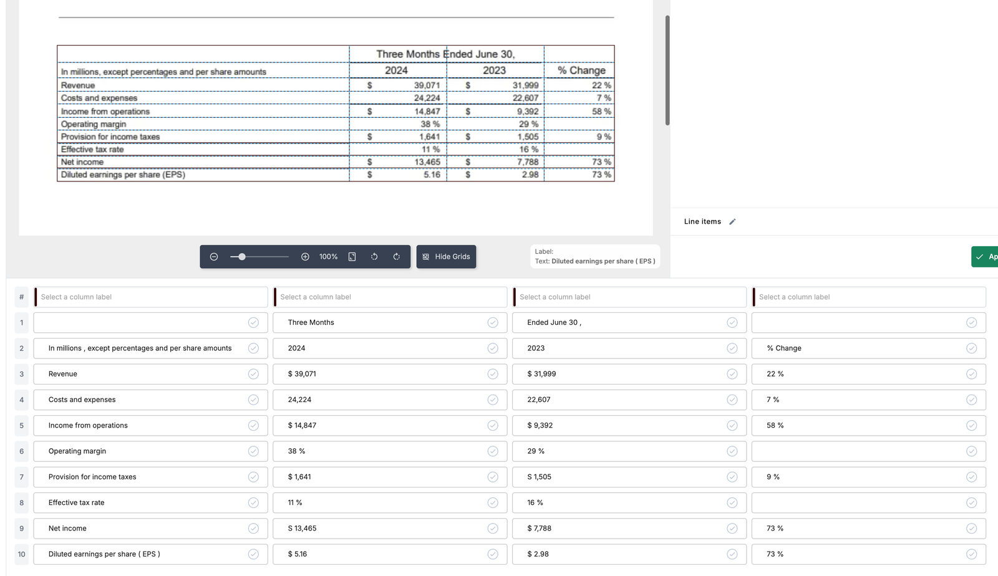Click the green Approve button

click(x=989, y=256)
